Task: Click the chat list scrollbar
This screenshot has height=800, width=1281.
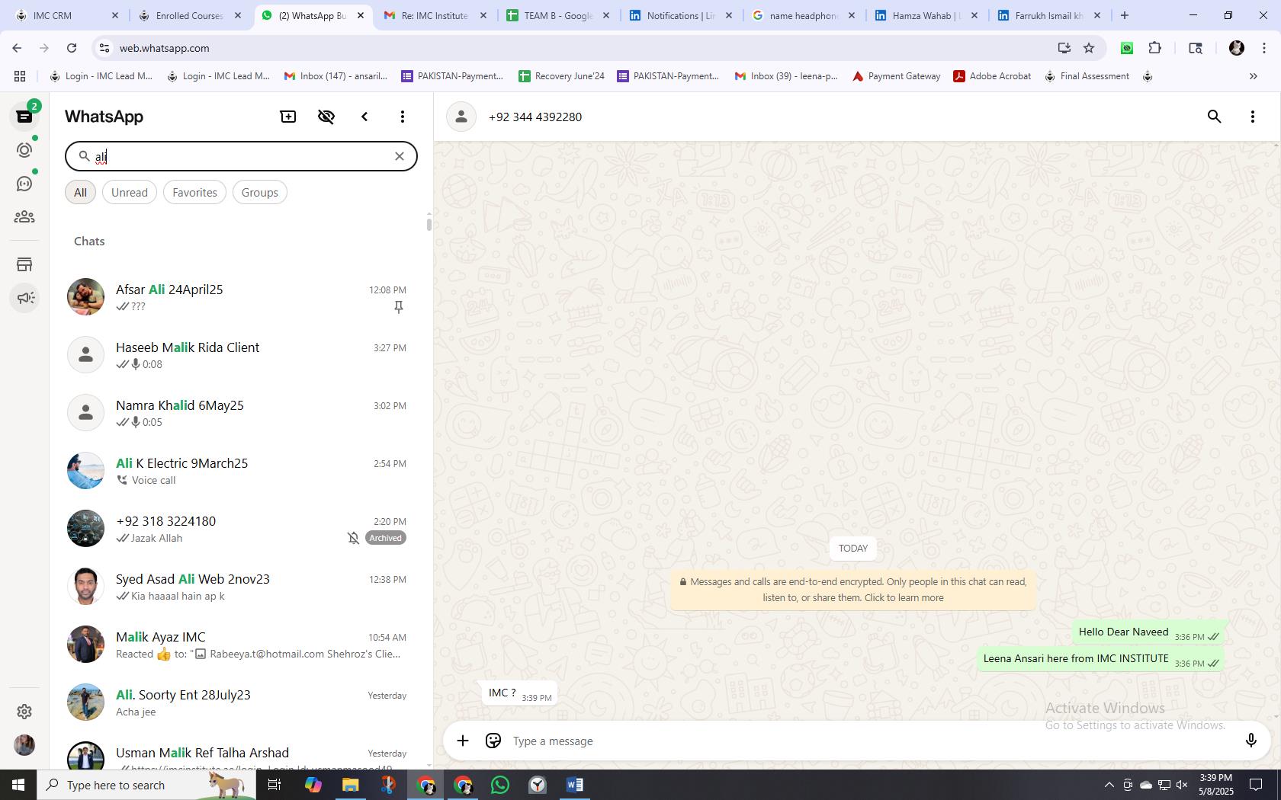Action: click(429, 224)
